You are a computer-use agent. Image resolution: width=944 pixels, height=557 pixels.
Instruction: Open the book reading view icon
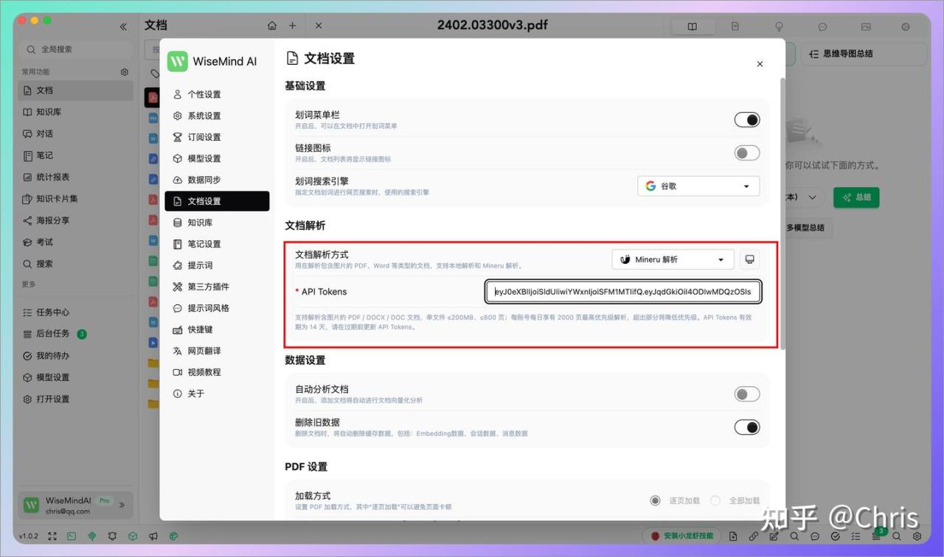pos(692,27)
